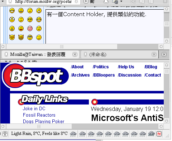172x141 pixels.
Task: Click inside the reply message text area
Action: [105, 26]
